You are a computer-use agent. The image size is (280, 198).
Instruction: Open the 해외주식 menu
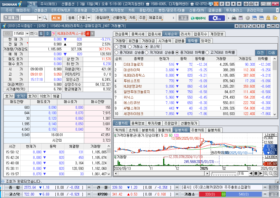(x=23, y=10)
